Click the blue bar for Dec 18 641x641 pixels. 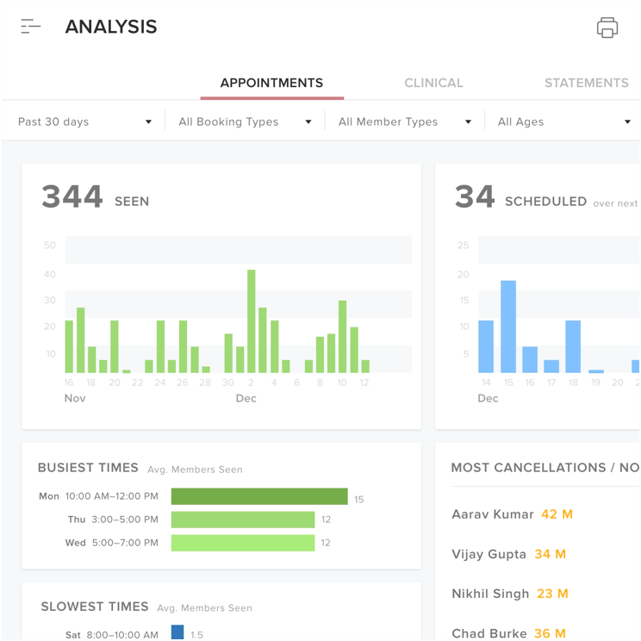(x=573, y=346)
